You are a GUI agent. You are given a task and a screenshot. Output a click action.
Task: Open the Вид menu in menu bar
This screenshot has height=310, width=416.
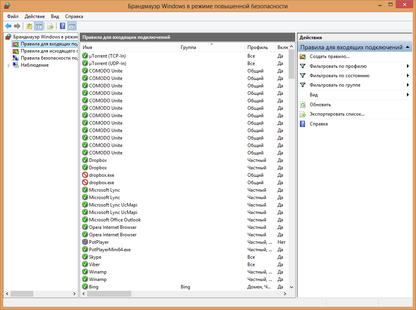pos(55,16)
